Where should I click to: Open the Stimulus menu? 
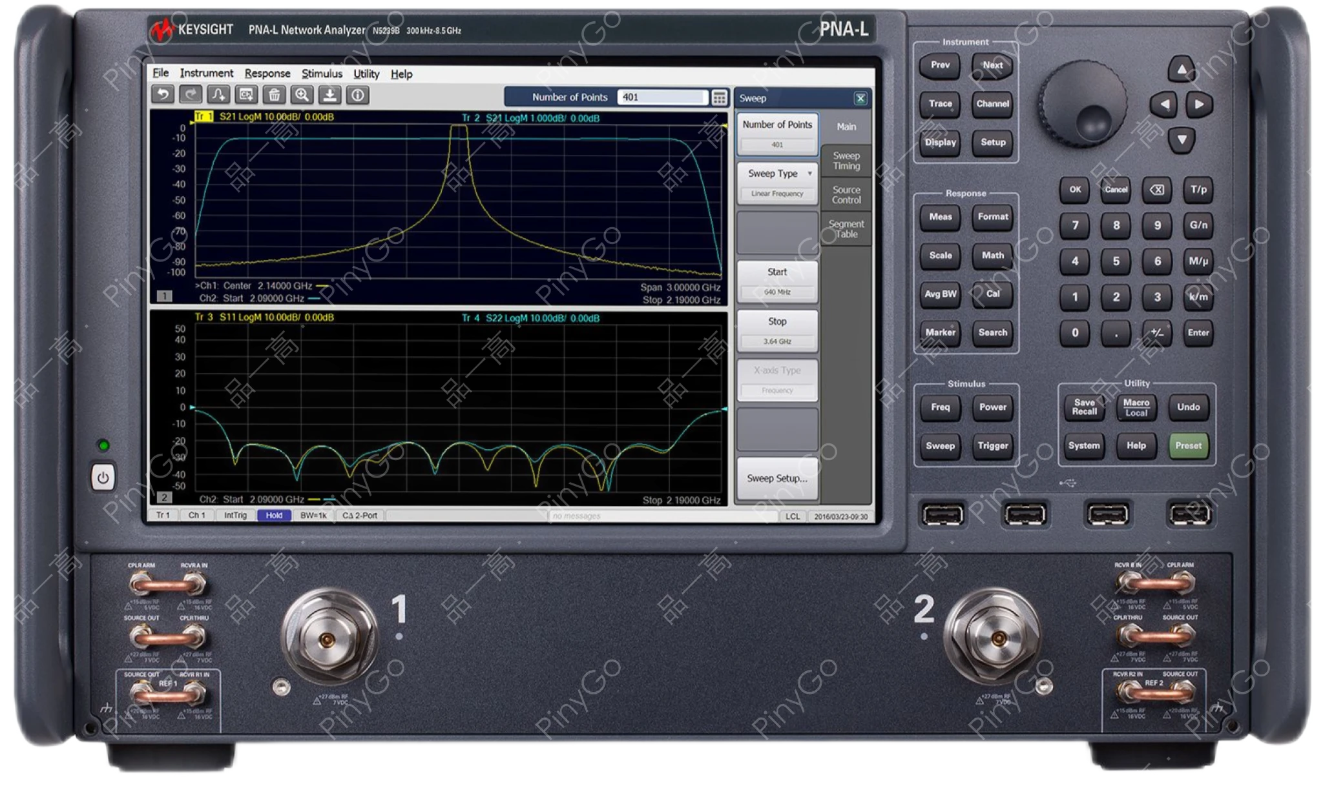(322, 74)
